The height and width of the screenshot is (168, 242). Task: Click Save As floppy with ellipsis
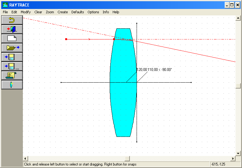pos(12,66)
